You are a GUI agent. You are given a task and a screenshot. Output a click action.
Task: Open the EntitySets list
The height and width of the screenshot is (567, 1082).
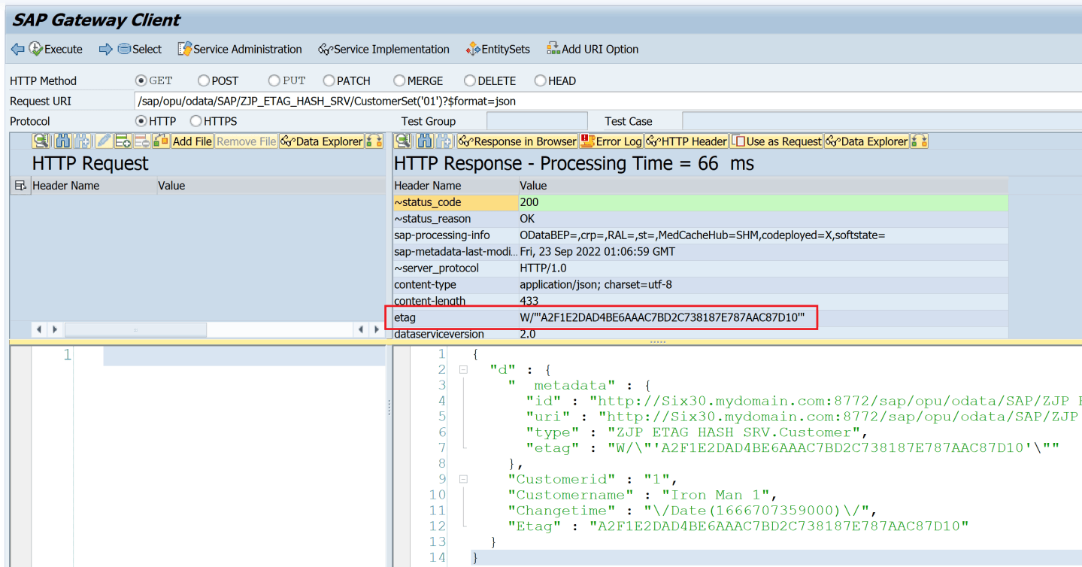click(498, 49)
